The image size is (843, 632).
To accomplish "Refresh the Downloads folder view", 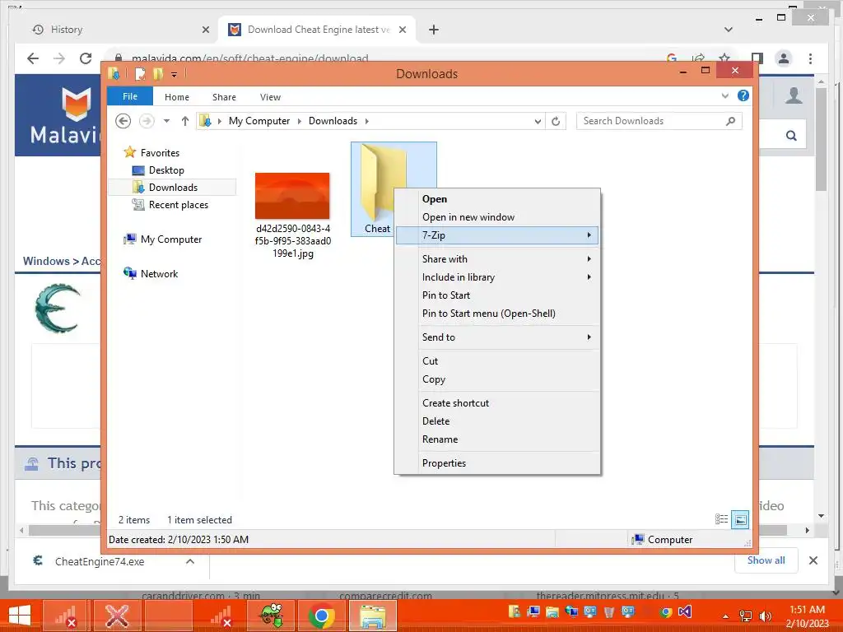I will [x=556, y=121].
